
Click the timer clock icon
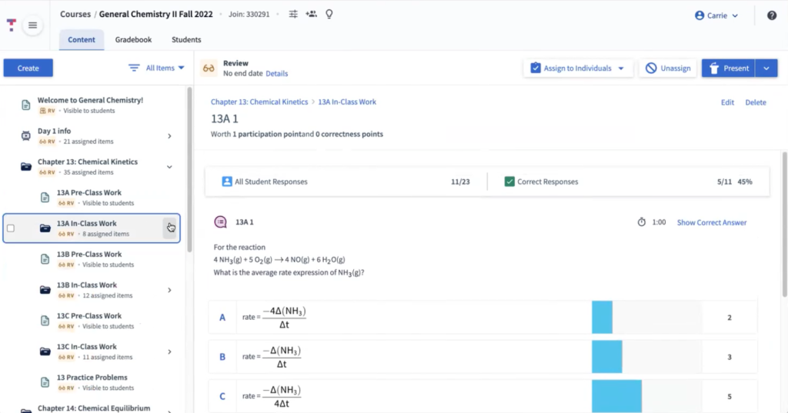[x=642, y=222]
